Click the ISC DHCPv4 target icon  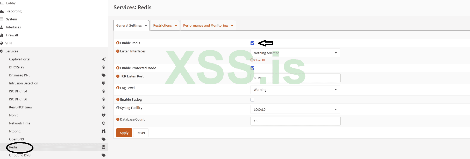click(104, 91)
